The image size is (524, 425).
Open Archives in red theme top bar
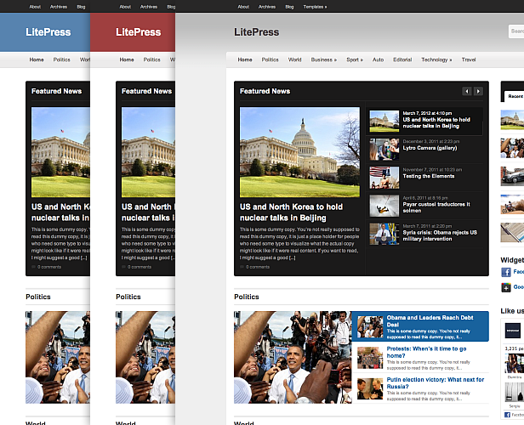(149, 7)
